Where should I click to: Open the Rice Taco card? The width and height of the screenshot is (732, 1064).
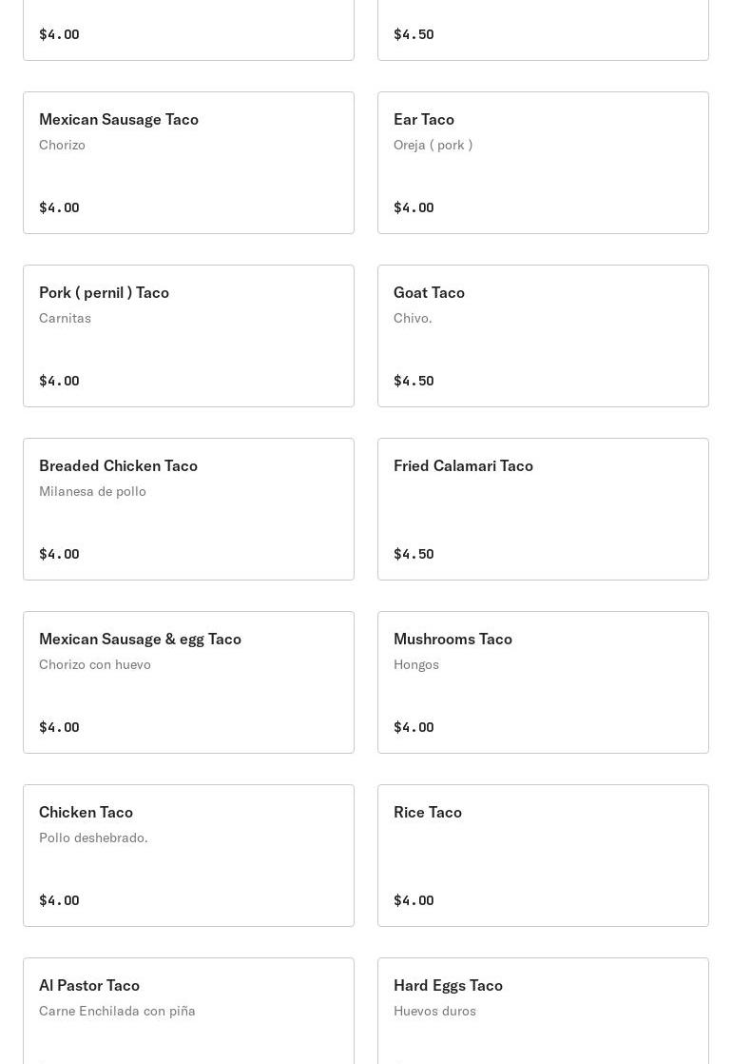pos(543,856)
